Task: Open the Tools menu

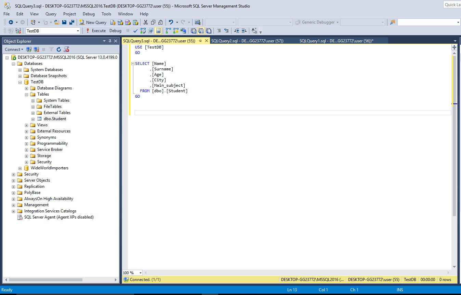Action: (106, 14)
